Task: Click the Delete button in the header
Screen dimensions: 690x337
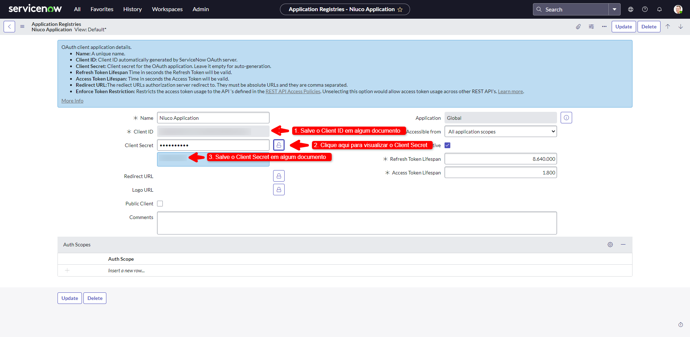Action: [x=649, y=27]
